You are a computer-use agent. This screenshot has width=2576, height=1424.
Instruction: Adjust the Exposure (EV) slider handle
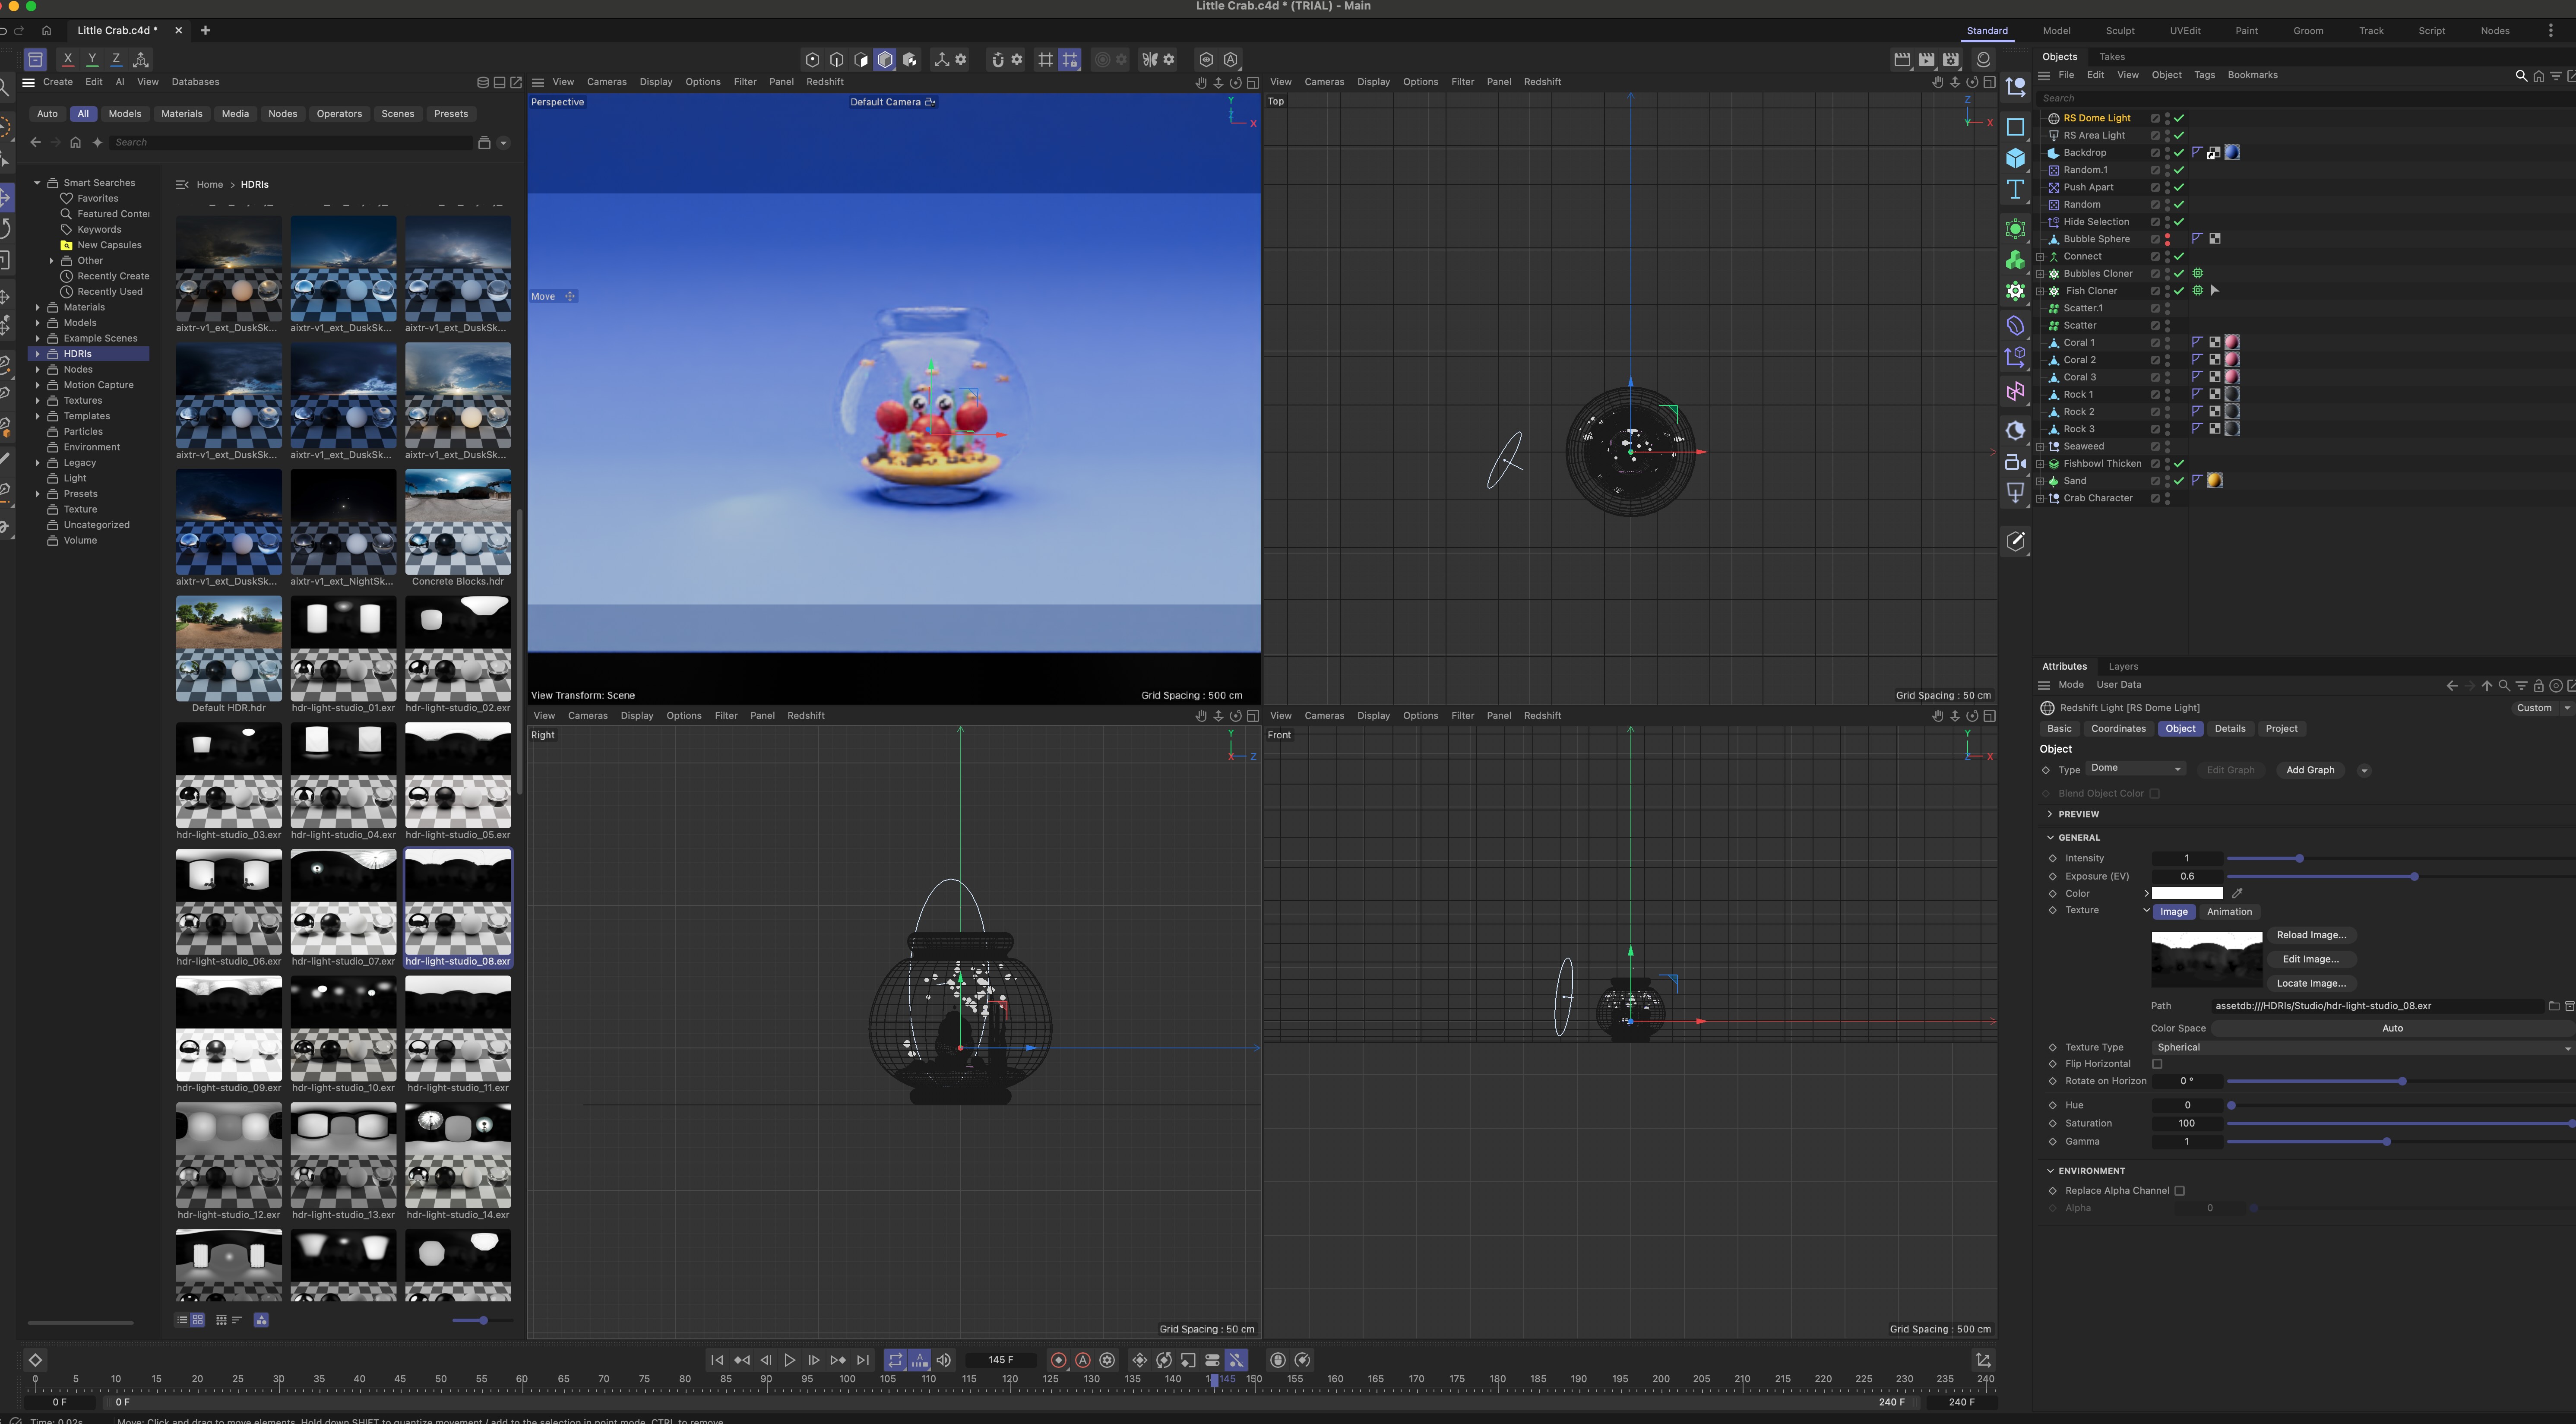2414,877
